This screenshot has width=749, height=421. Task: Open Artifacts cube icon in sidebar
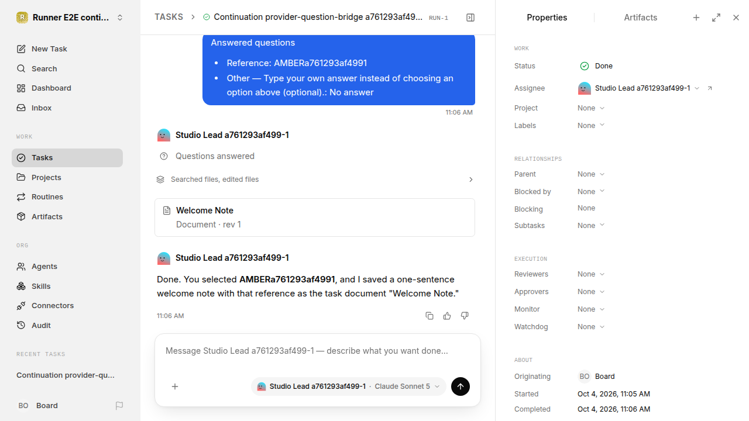coord(21,216)
